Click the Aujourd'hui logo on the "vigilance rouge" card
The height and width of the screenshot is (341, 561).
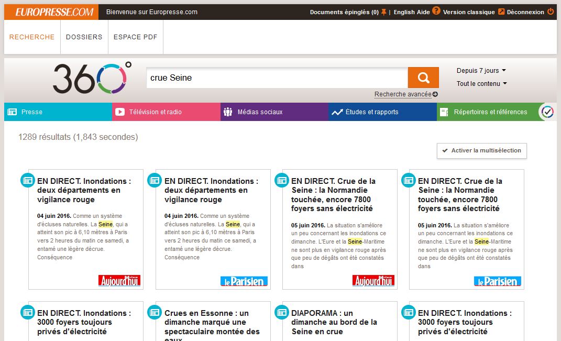coord(119,281)
